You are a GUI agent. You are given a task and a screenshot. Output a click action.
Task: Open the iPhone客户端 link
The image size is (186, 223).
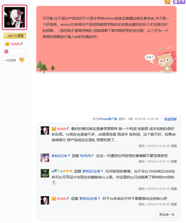tap(108, 119)
